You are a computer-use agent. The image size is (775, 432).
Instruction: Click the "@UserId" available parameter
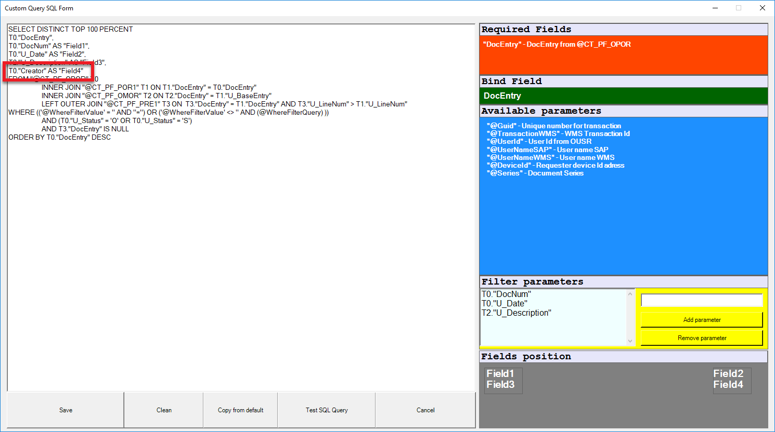[539, 141]
